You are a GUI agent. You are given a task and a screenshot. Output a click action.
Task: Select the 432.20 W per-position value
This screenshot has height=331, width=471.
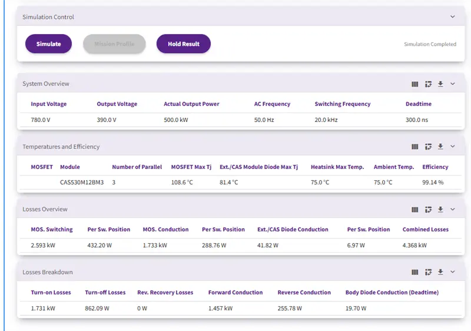tap(99, 246)
